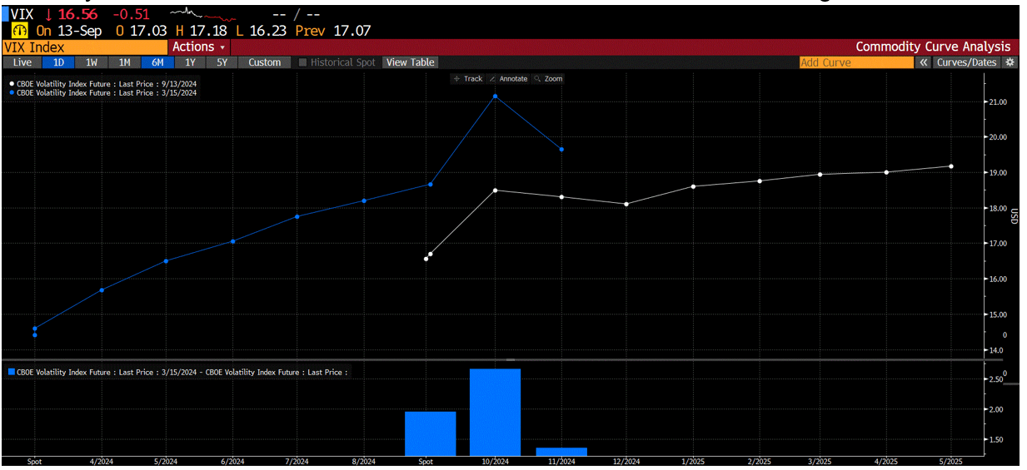
Task: Click the 1/2025 x-axis label
Action: pyautogui.click(x=692, y=462)
